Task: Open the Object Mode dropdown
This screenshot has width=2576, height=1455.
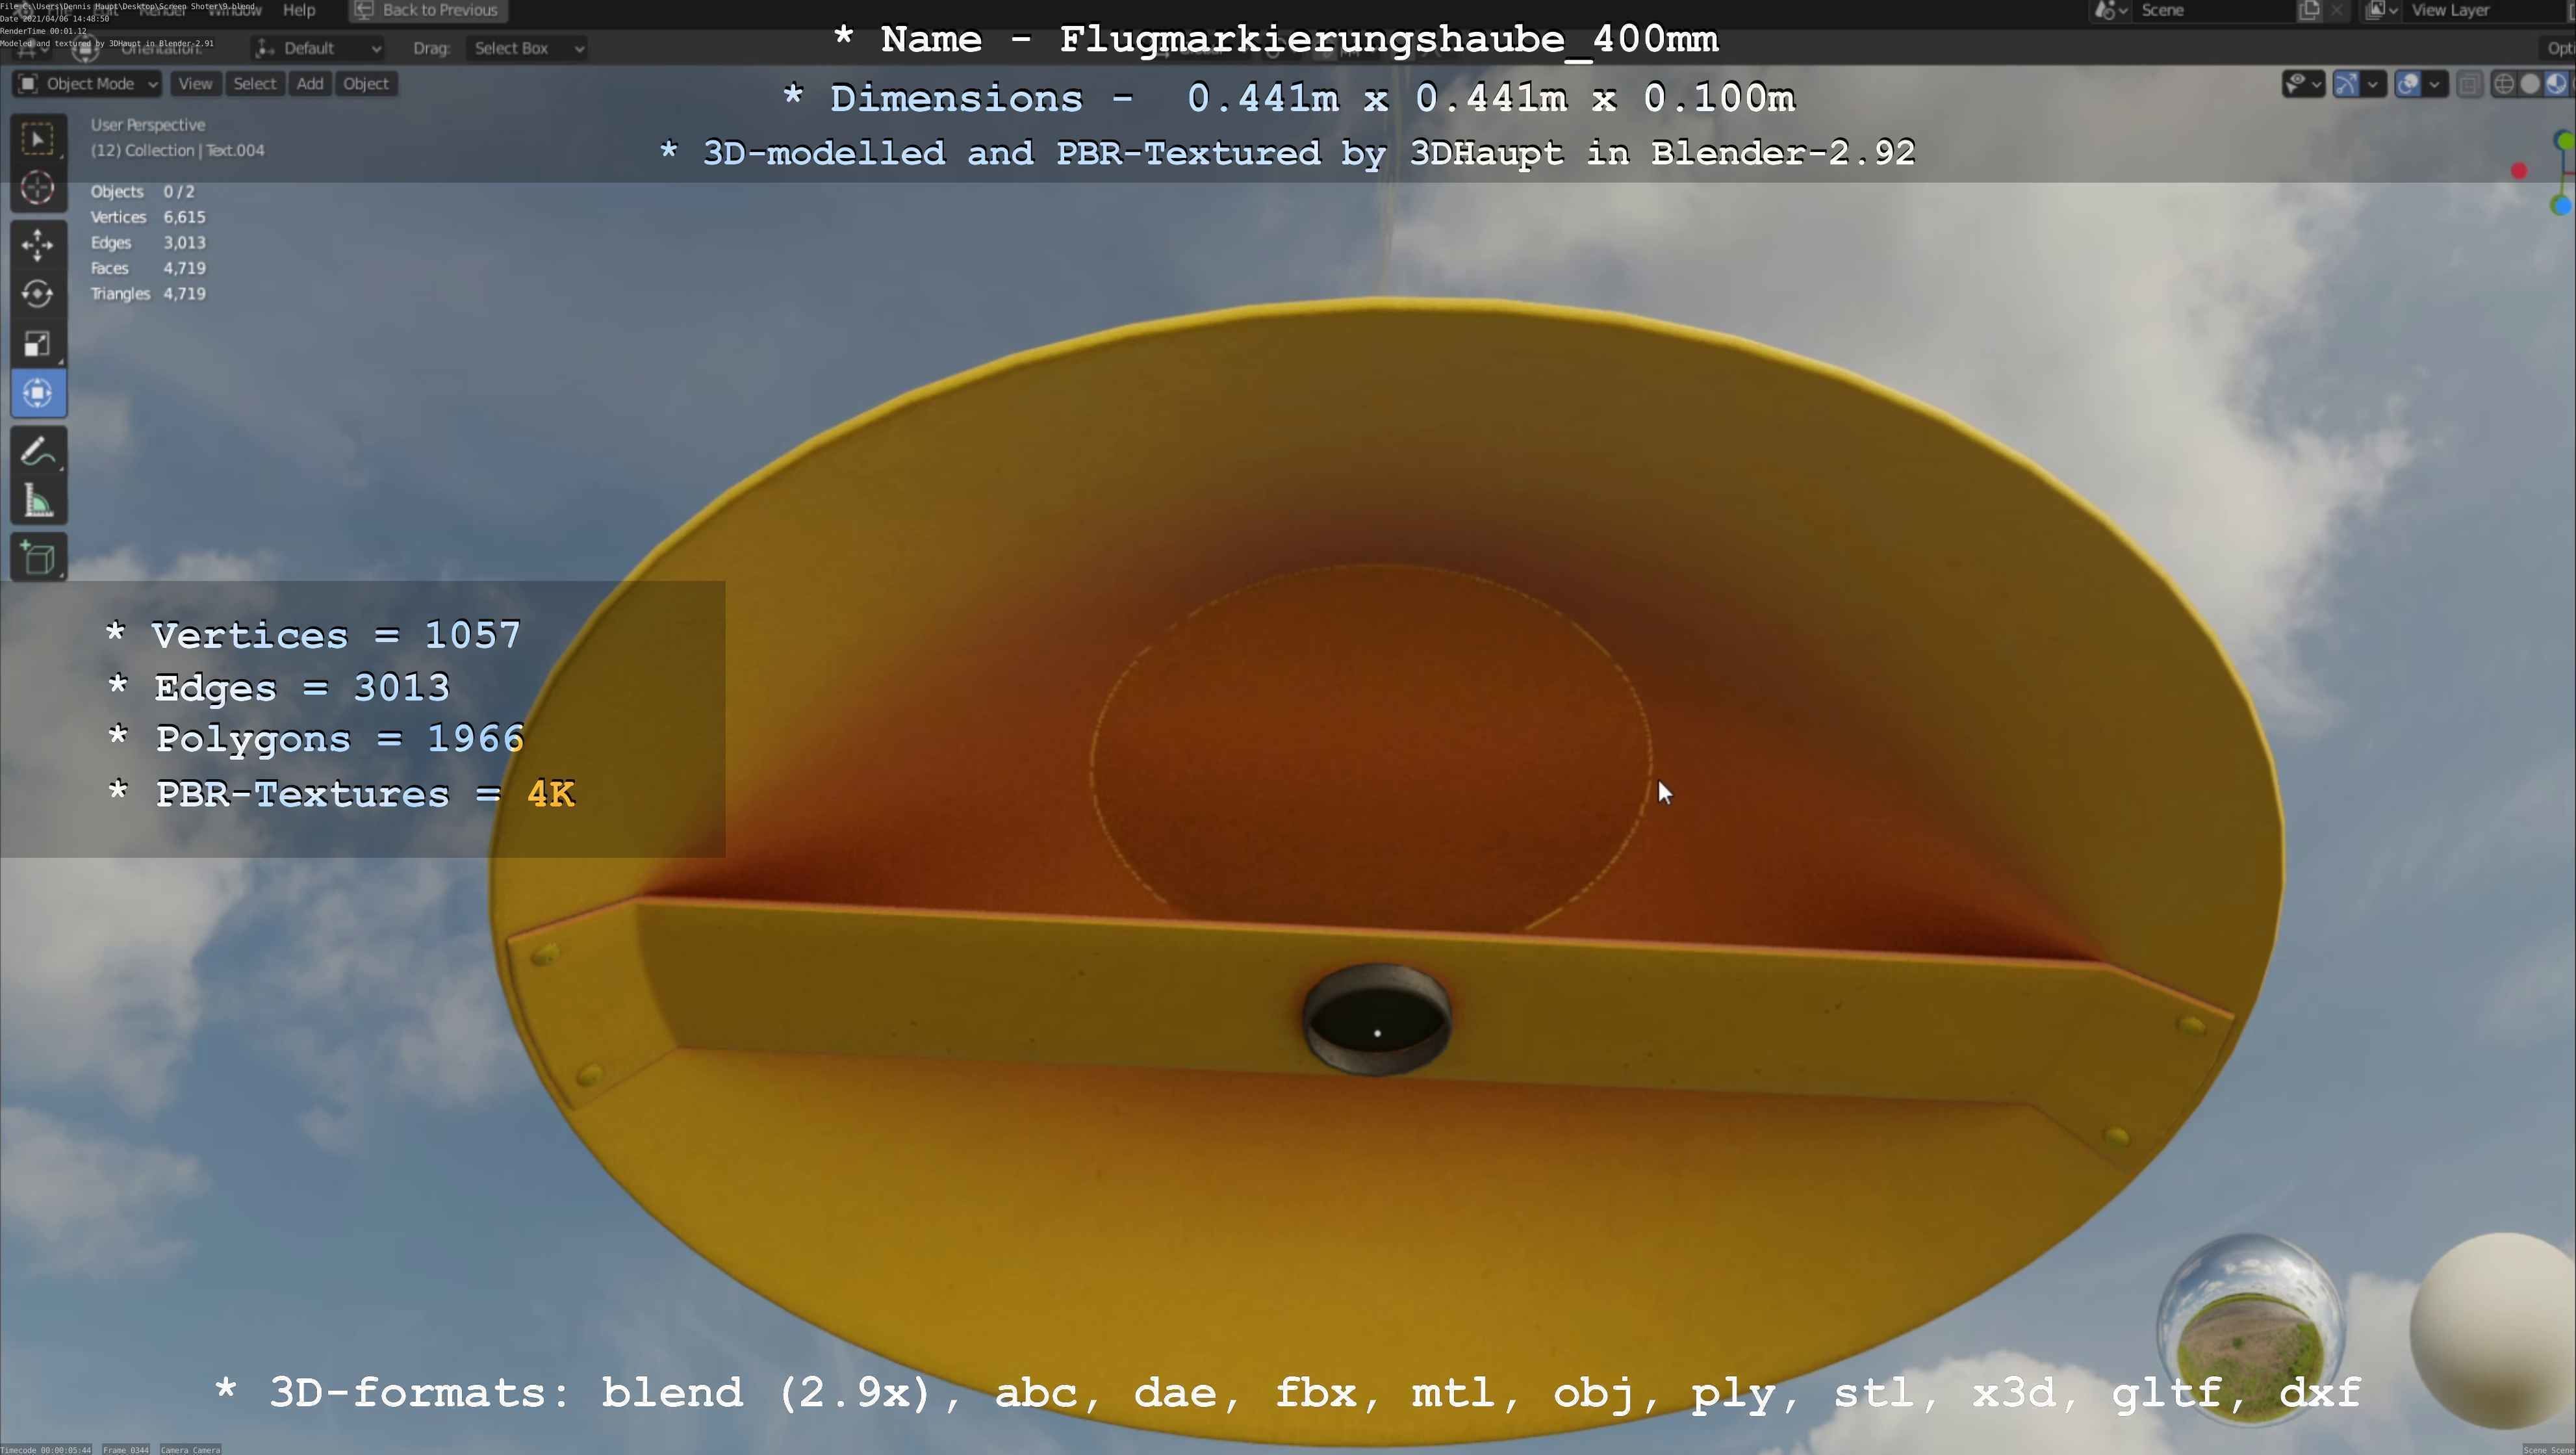Action: tap(87, 84)
